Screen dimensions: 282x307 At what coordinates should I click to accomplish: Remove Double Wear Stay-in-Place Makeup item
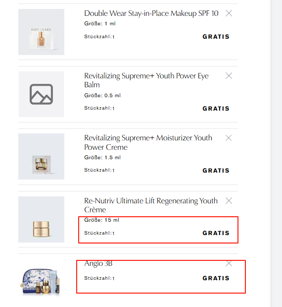point(229,13)
